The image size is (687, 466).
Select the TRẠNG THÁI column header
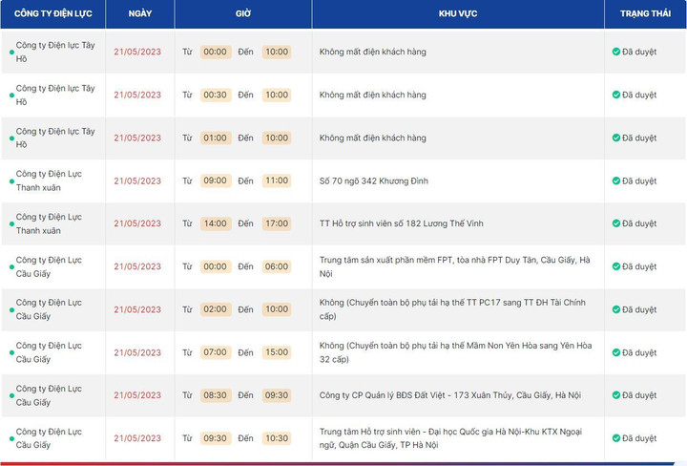645,14
